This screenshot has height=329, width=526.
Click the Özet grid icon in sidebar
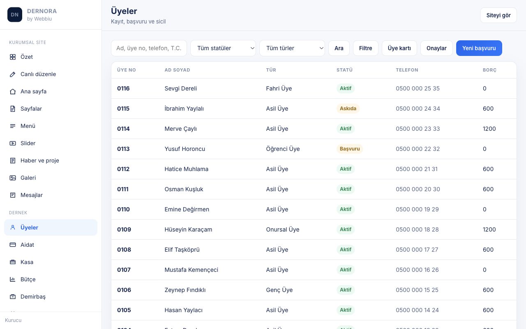(x=13, y=57)
